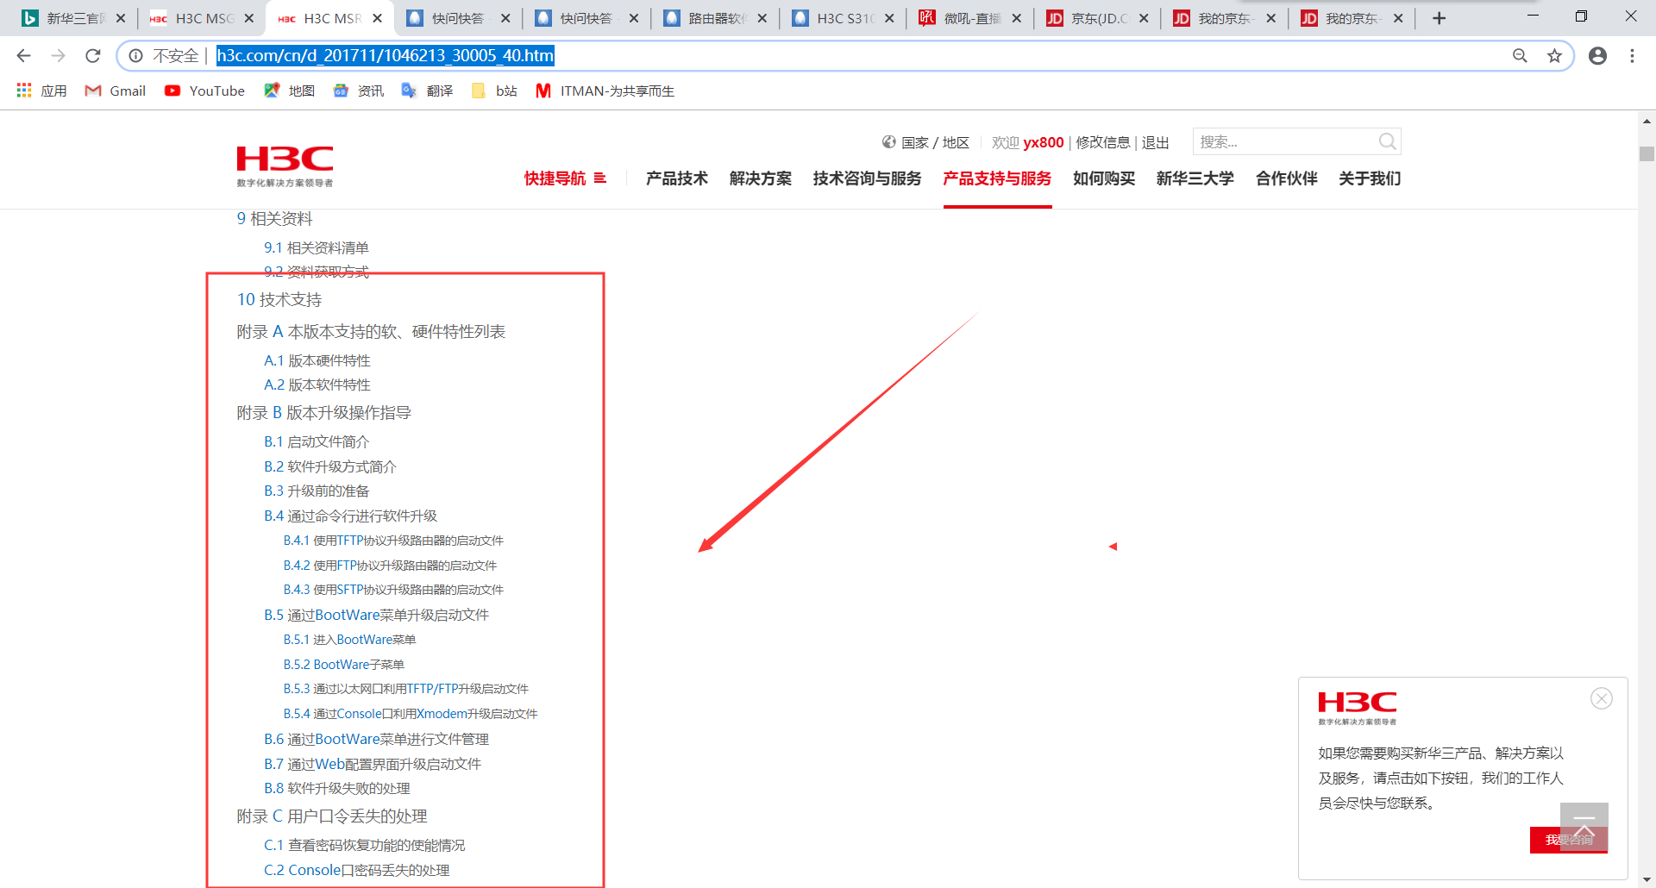
Task: Click the browser address bar URL
Action: 385,56
